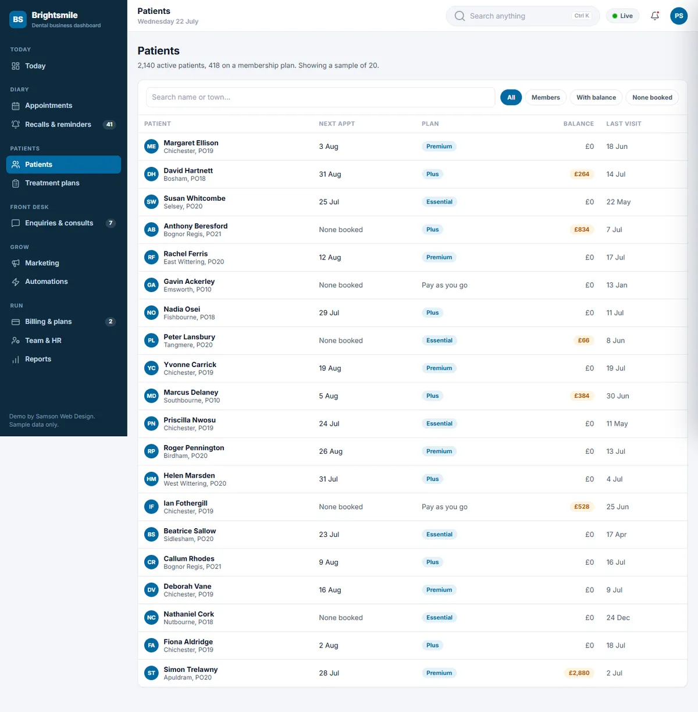
Task: Click Gavin Ackerley's Pay as you go plan
Action: click(444, 285)
